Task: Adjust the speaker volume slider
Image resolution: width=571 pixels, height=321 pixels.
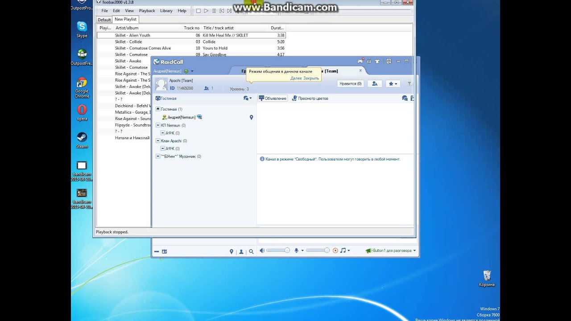Action: point(278,251)
